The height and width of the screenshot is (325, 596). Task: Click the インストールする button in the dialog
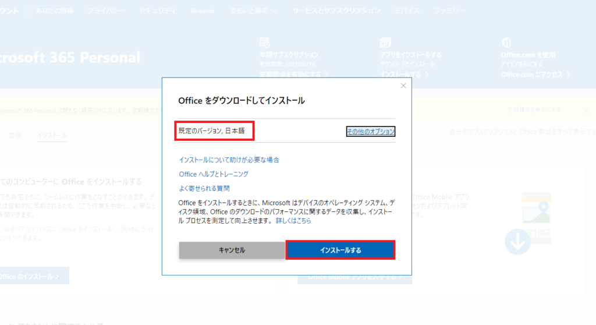[x=340, y=250]
